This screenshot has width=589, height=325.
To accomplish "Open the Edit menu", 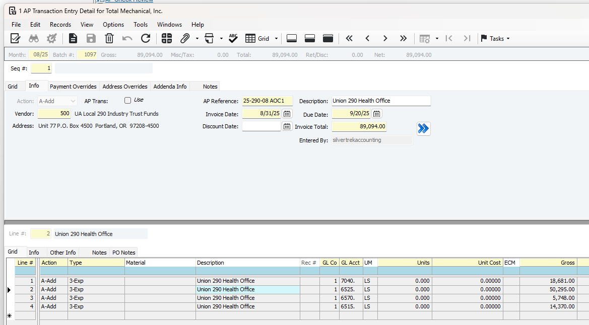I will [35, 24].
